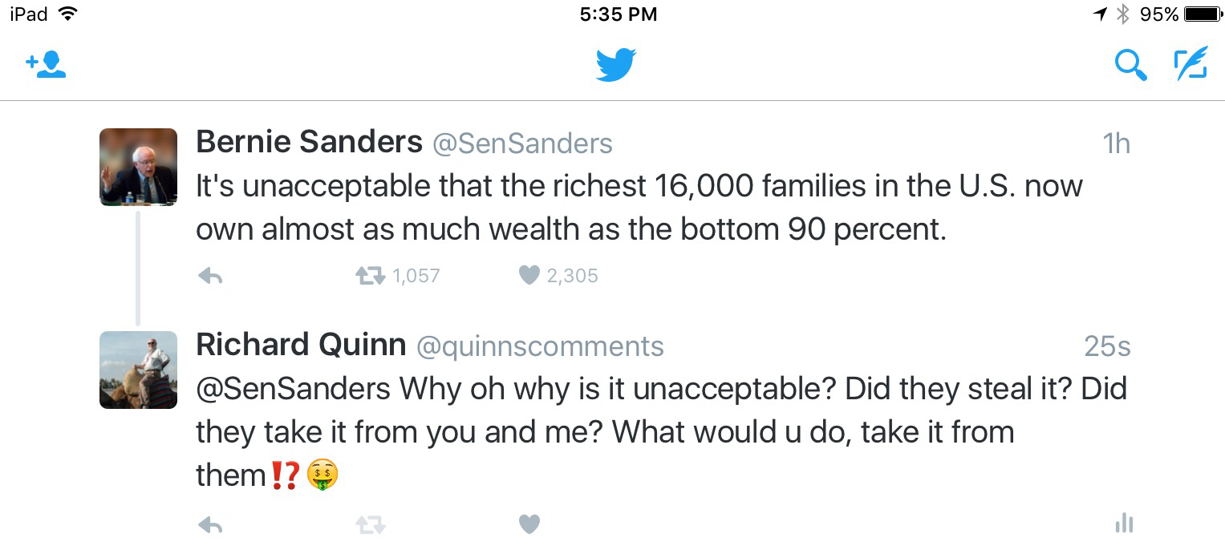Tap the battery indicator in status bar

point(1202,14)
